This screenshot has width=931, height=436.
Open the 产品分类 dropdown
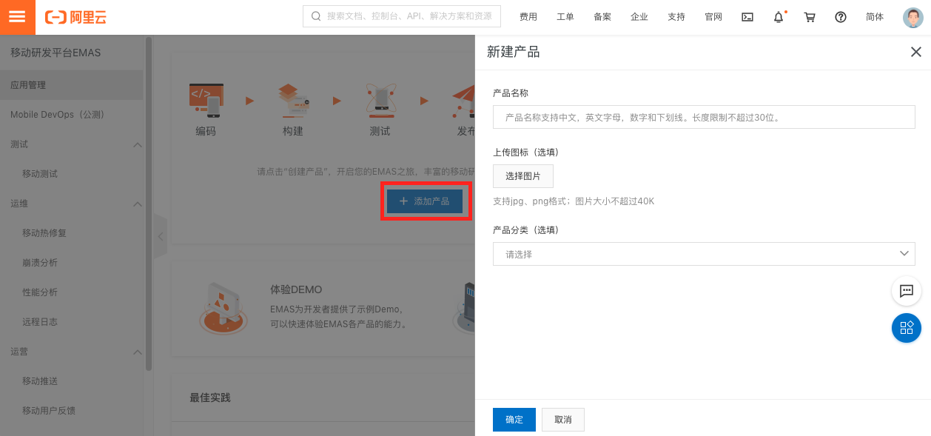(704, 254)
